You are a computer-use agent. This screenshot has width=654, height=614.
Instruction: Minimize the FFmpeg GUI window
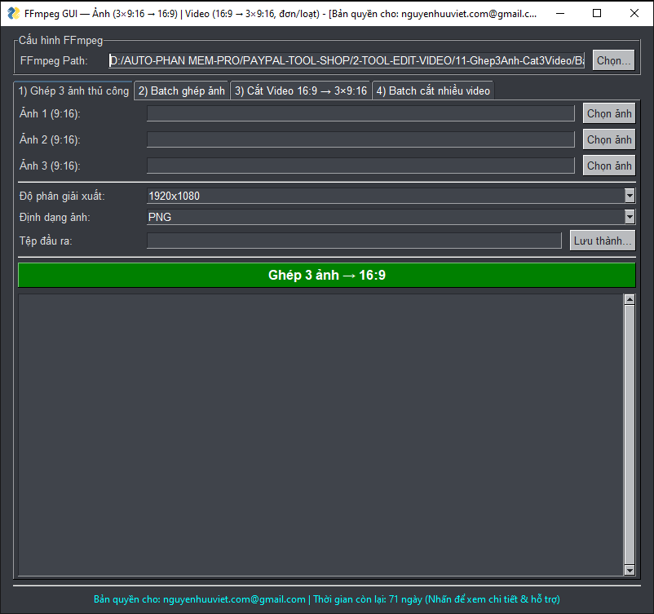pos(560,13)
